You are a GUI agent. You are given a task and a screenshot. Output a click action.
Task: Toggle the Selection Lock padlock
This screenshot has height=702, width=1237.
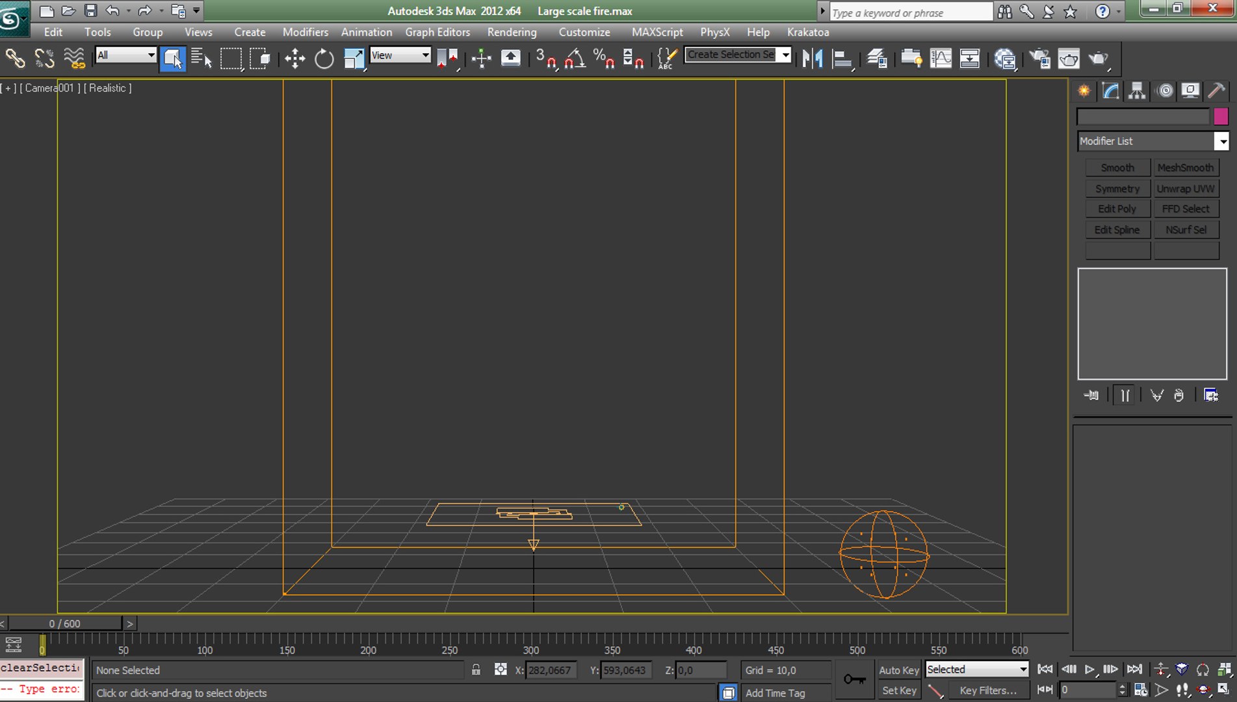(x=476, y=669)
